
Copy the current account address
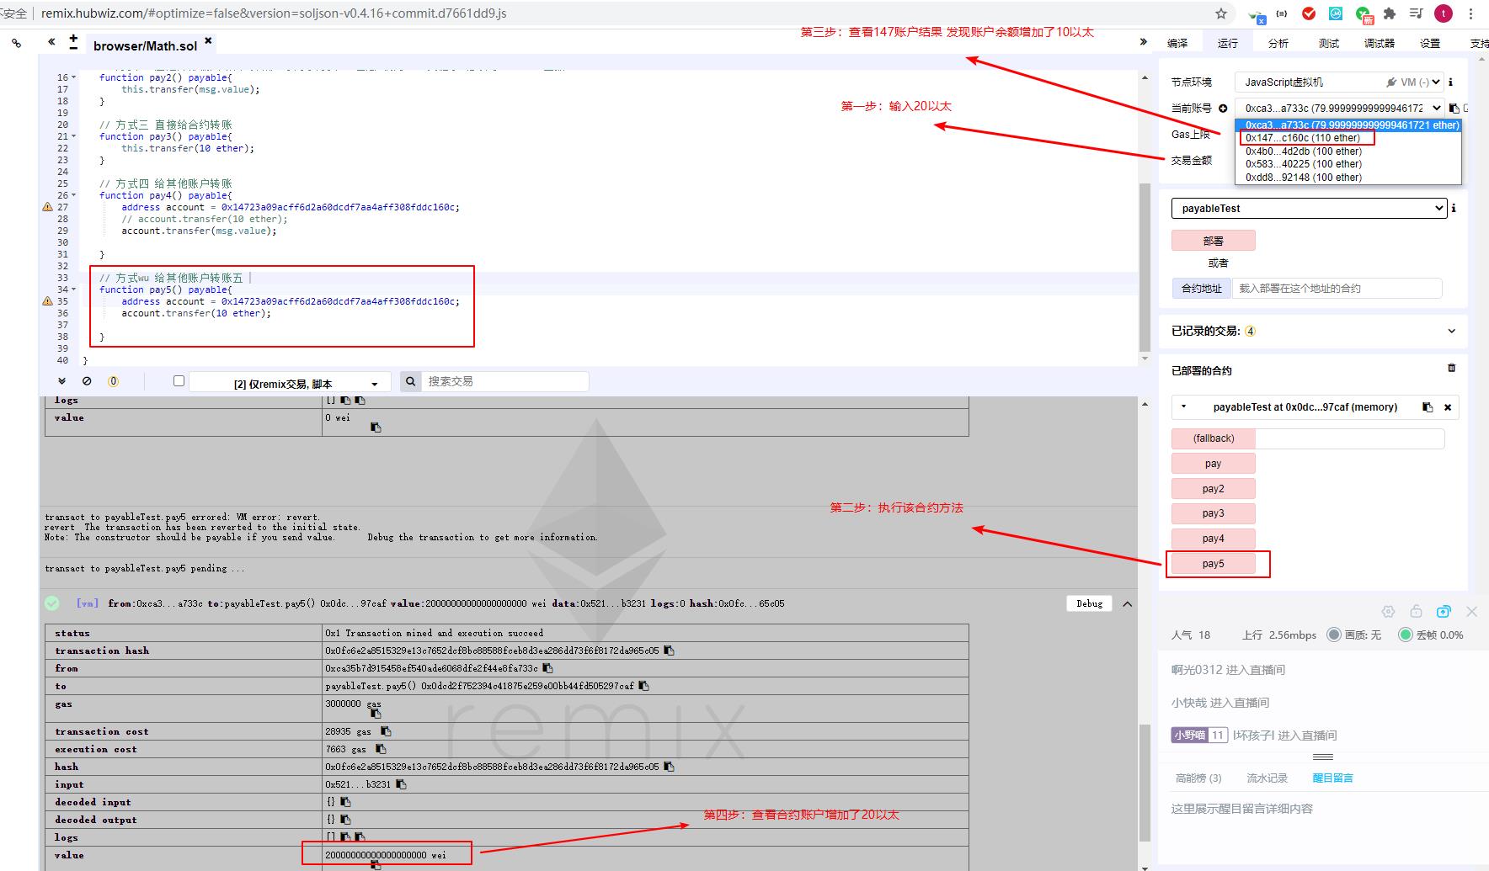pos(1454,108)
